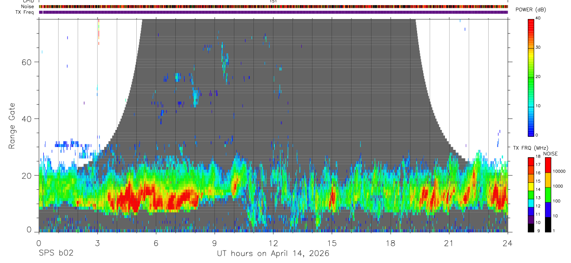571x263 pixels.
Task: Click the SPS b02 radar beam label
Action: click(56, 253)
